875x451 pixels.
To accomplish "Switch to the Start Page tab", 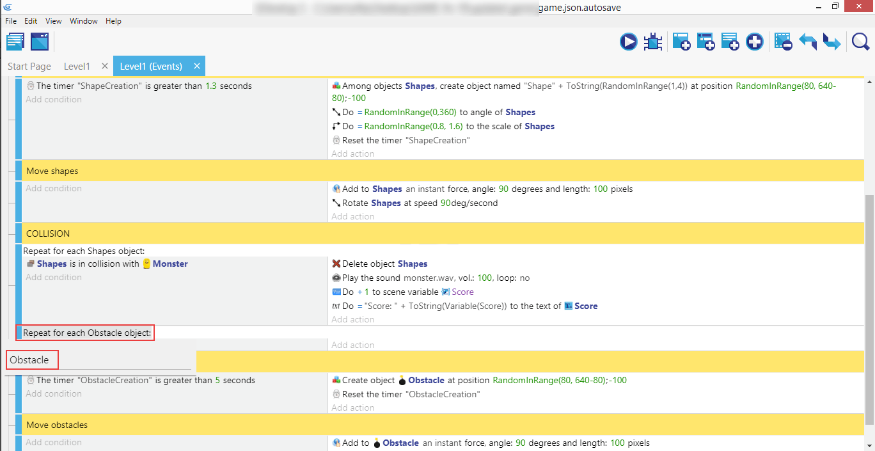I will tap(29, 67).
